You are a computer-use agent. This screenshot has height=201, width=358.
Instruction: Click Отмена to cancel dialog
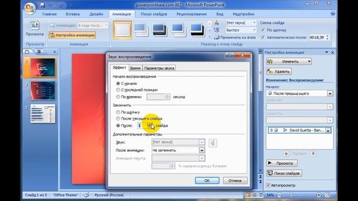235,180
